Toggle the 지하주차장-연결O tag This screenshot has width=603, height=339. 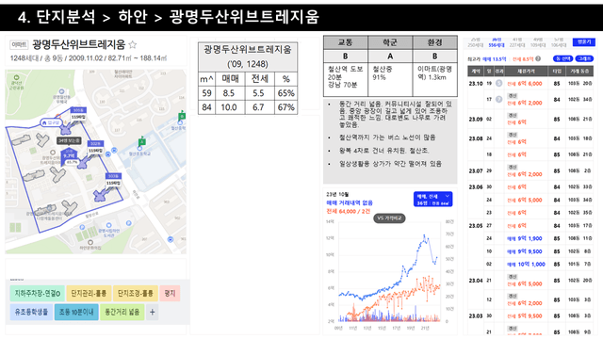[38, 293]
